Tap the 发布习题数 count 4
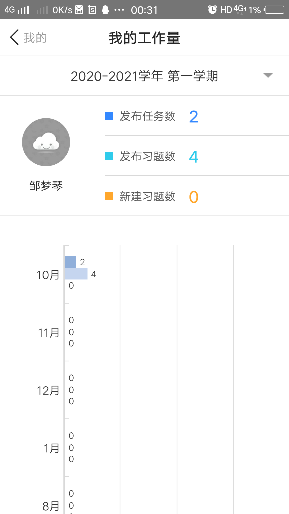This screenshot has width=289, height=514. click(193, 157)
